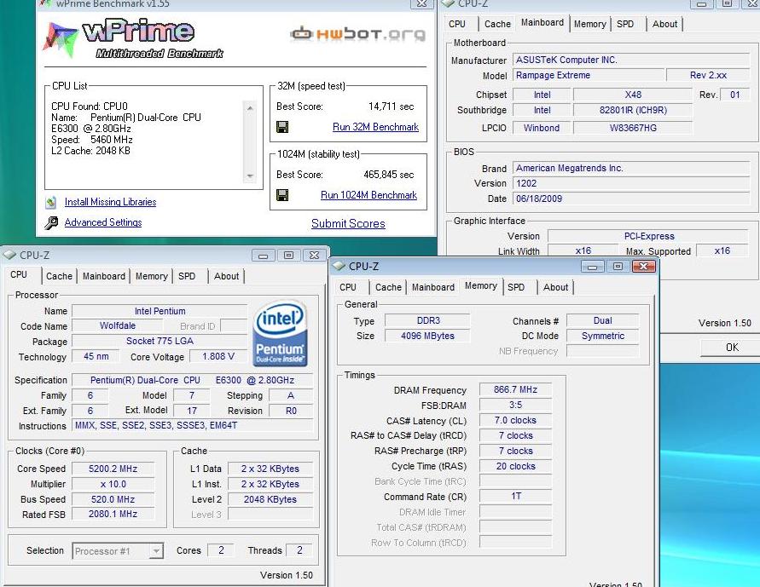760x587 pixels.
Task: Click the FSB:DRAM ratio 3:5
Action: click(515, 405)
